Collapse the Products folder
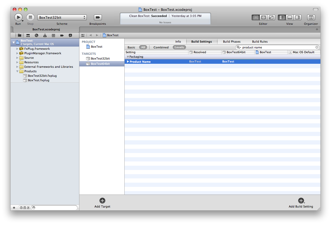This screenshot has width=331, height=225. point(17,71)
